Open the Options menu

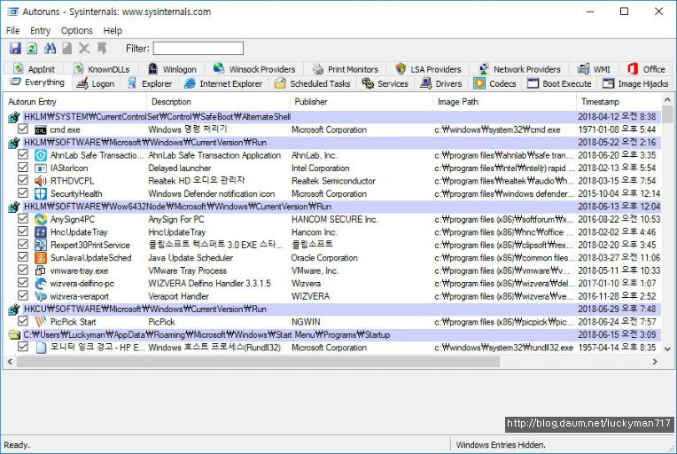76,31
